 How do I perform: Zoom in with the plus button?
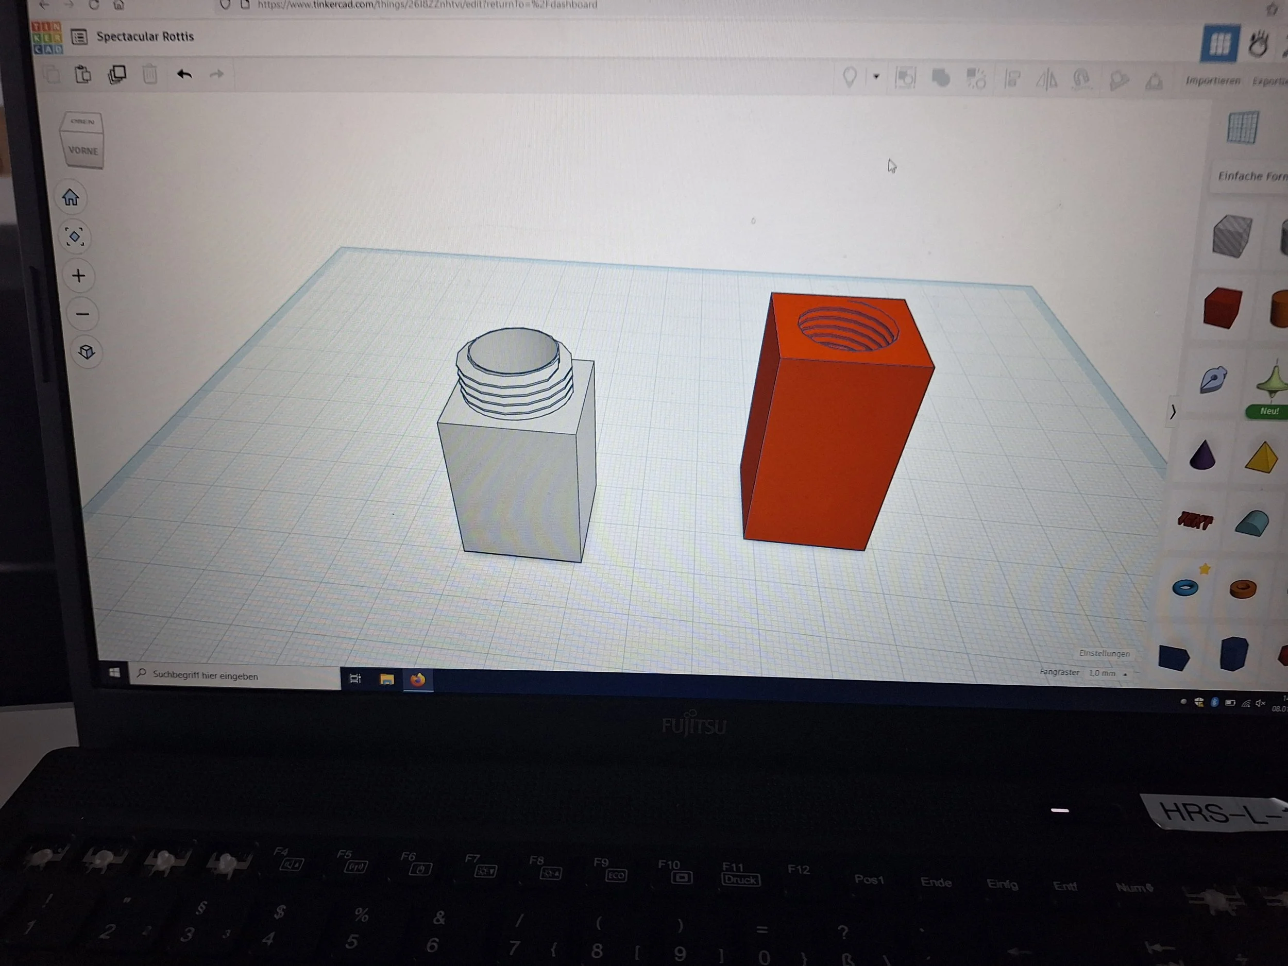[79, 276]
